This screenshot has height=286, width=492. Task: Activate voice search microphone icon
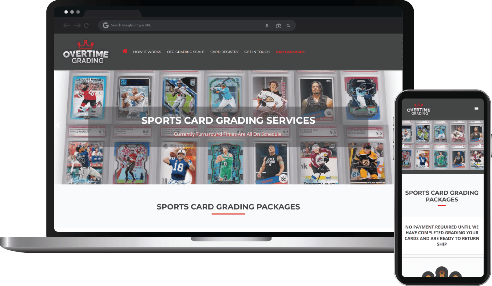(267, 26)
